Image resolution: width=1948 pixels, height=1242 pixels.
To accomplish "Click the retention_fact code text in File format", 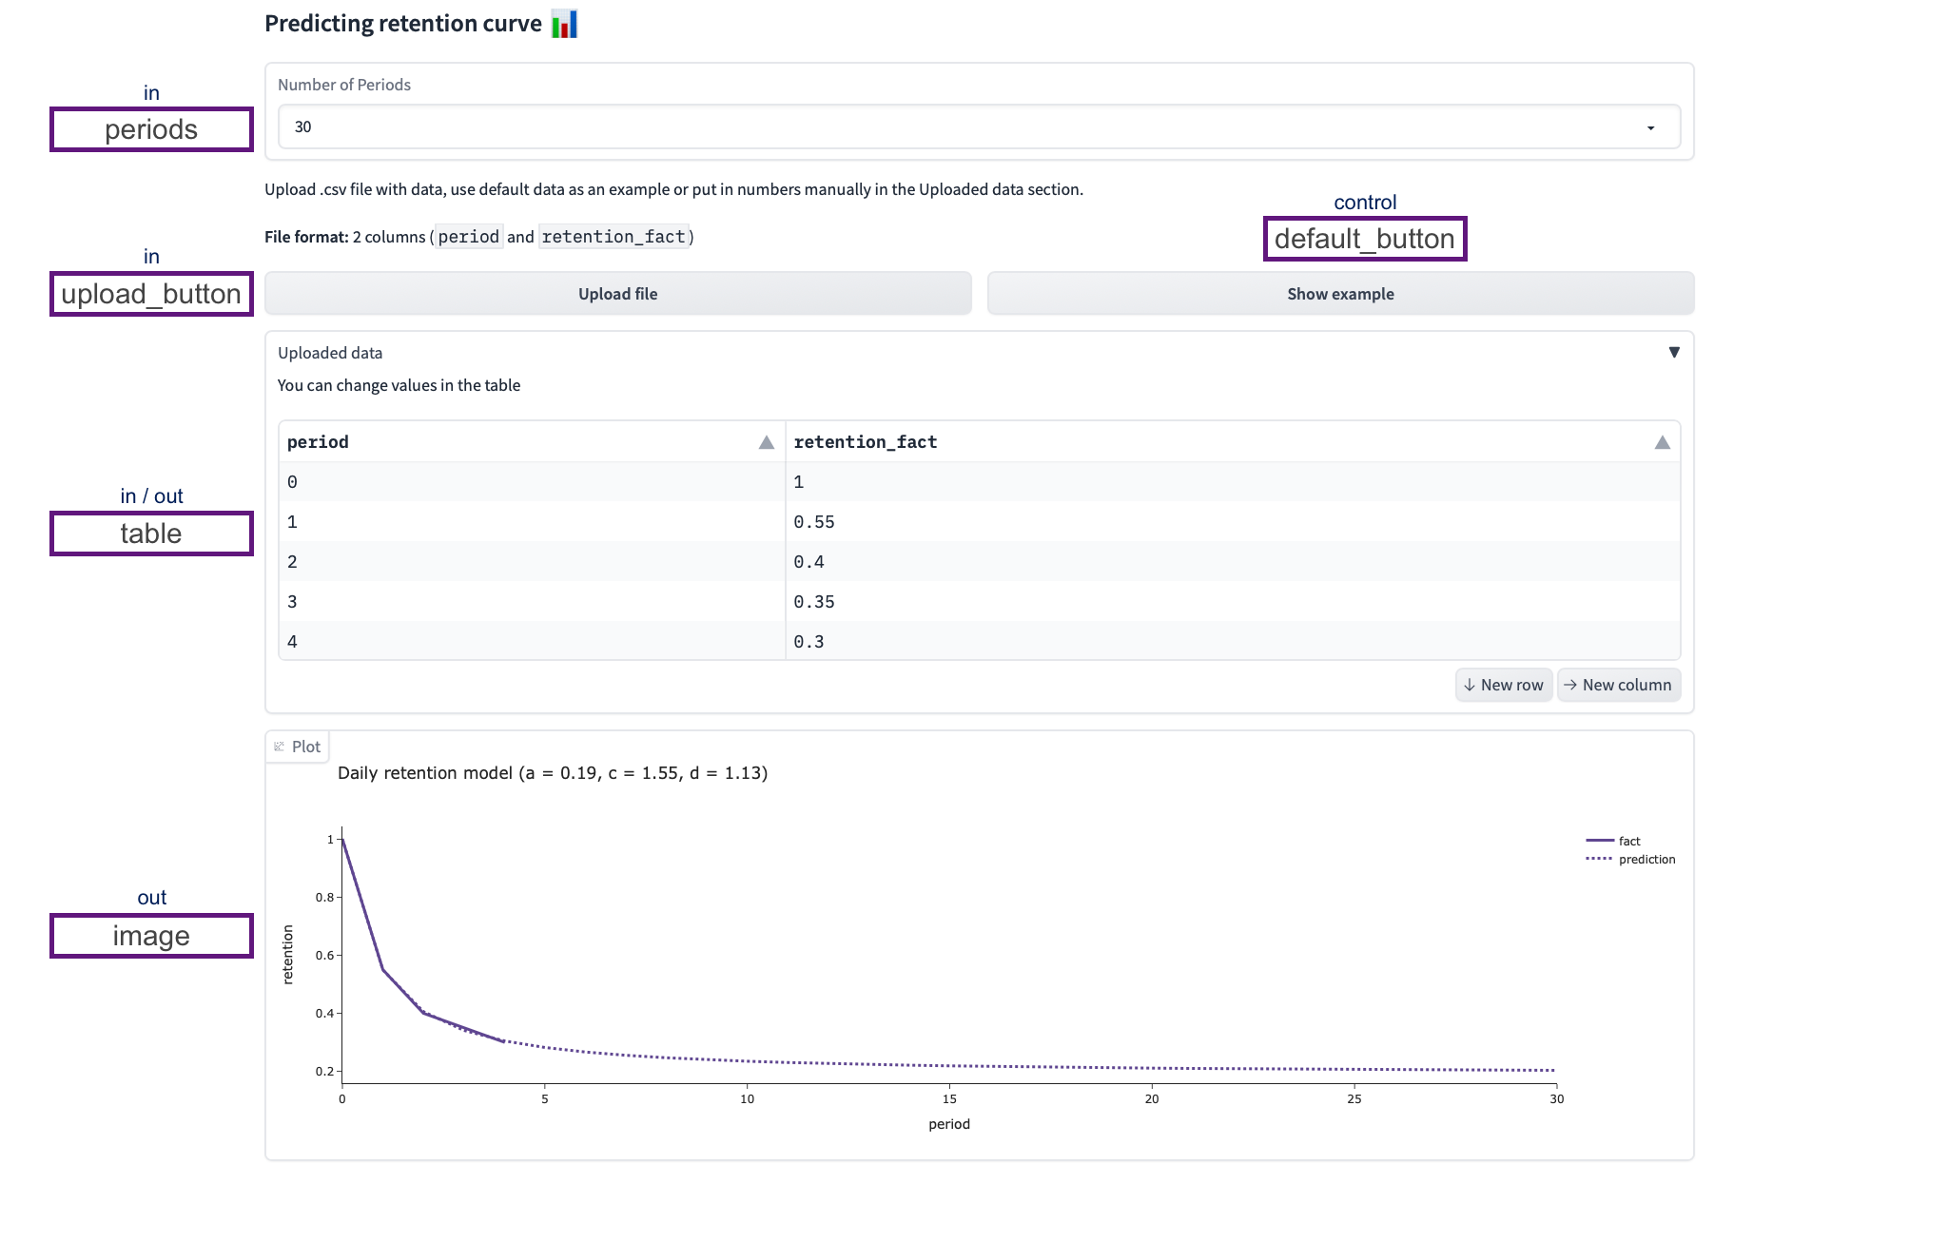I will (614, 237).
